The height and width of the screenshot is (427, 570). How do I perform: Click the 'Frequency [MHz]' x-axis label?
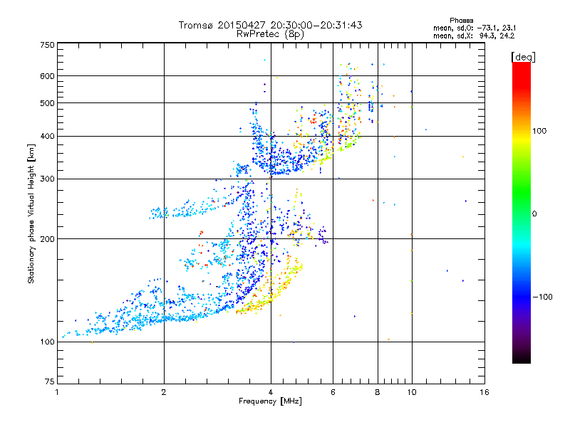pyautogui.click(x=270, y=401)
